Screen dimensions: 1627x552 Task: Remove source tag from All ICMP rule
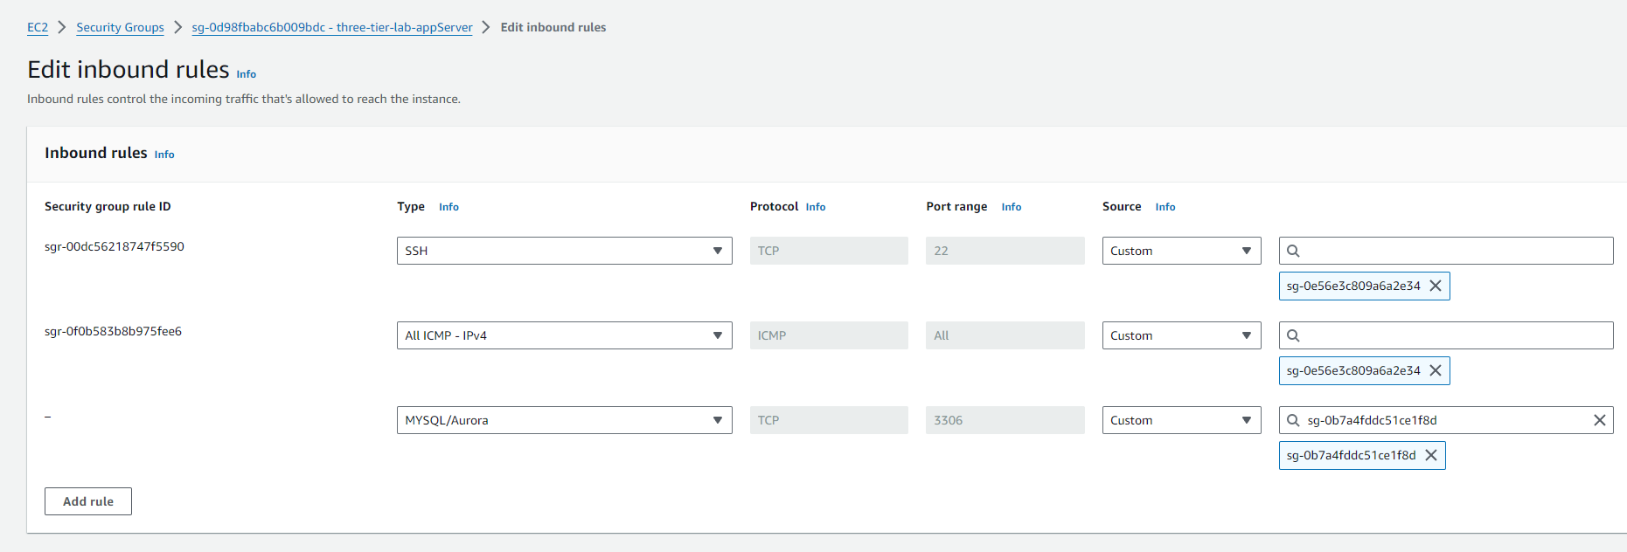tap(1435, 370)
